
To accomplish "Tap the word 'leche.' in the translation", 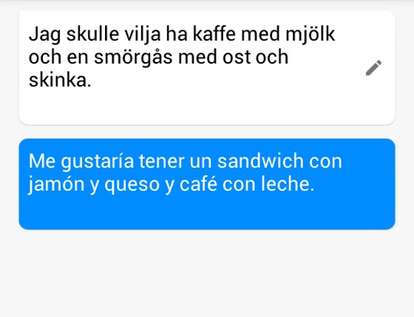I will [288, 183].
